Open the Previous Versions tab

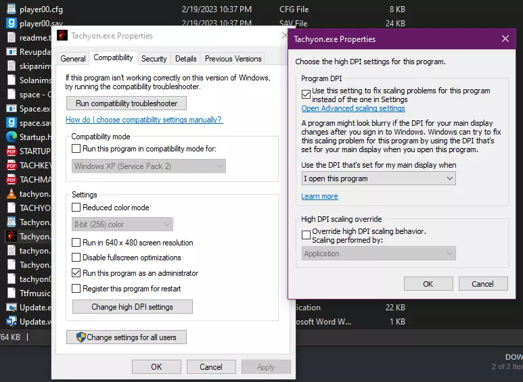coord(233,59)
